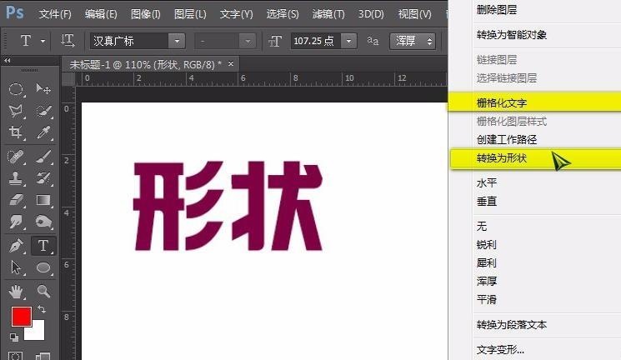Select the Clone Stamp tool
The width and height of the screenshot is (621, 360).
click(16, 178)
